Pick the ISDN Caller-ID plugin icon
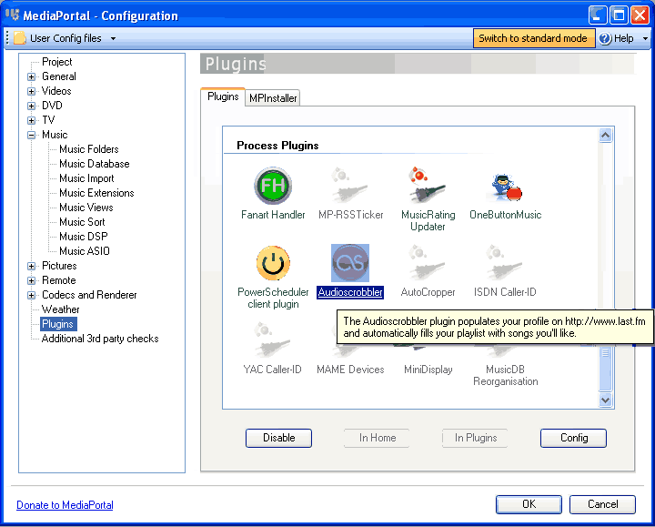Viewport: 655px width, 527px height. pyautogui.click(x=505, y=263)
